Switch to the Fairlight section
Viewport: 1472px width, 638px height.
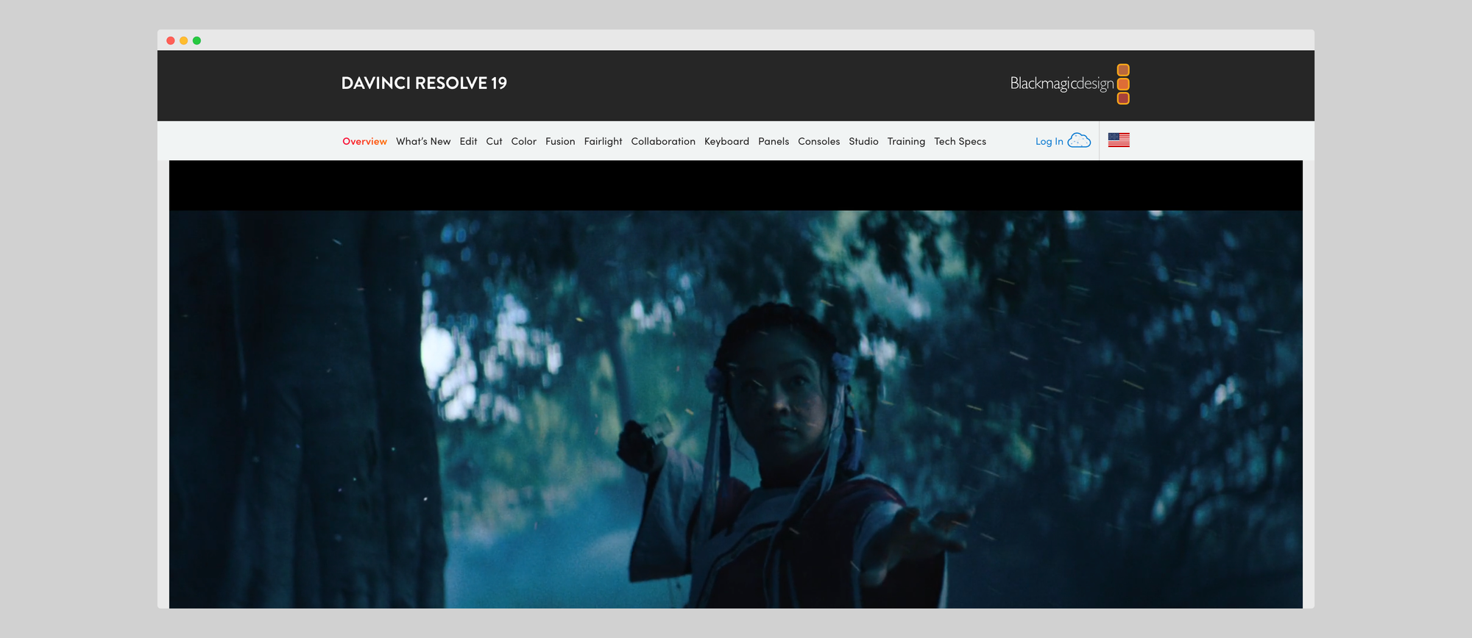[603, 141]
